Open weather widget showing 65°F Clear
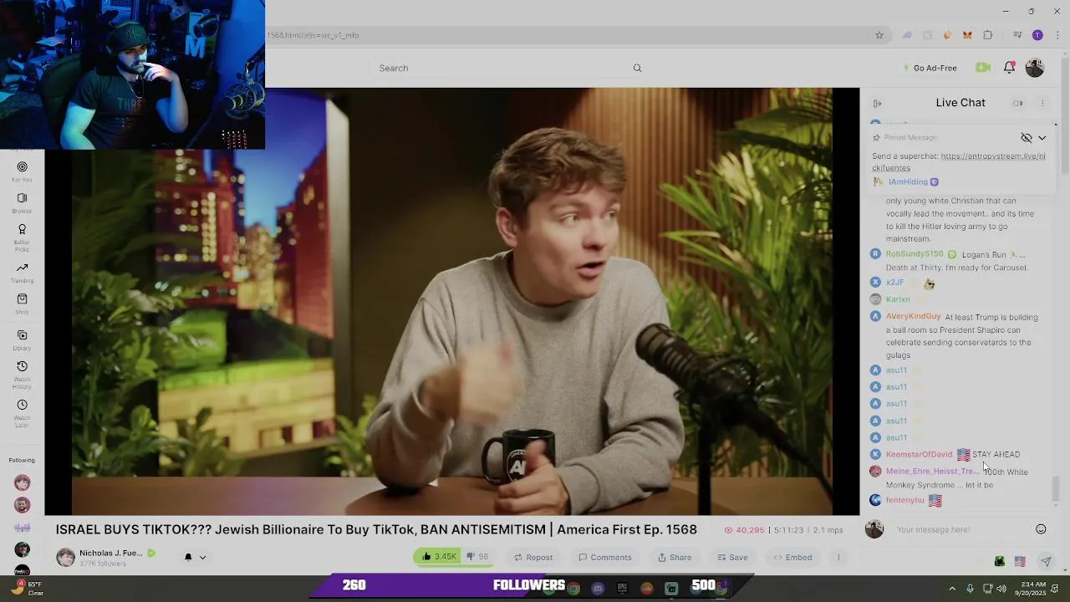Screen dimensions: 1070x602 (27, 589)
